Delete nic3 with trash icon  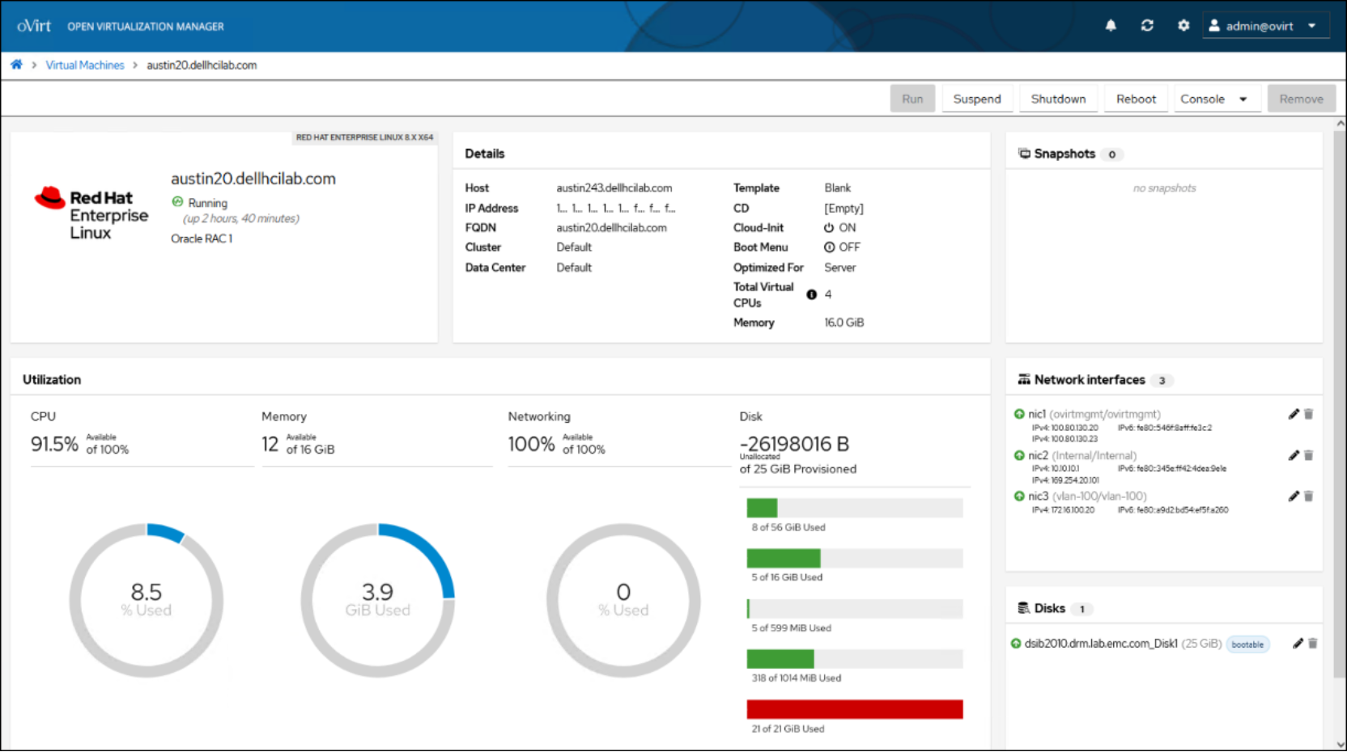tap(1308, 496)
